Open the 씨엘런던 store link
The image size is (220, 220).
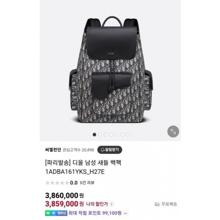click(x=53, y=150)
